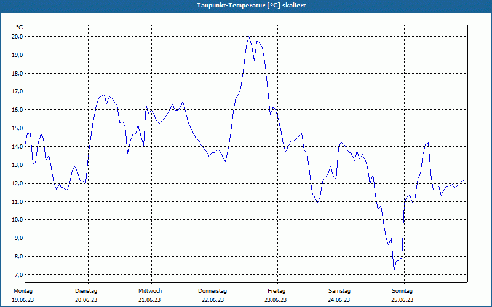Click the 11,0 y-axis value
The height and width of the screenshot is (307, 492).
click(18, 201)
